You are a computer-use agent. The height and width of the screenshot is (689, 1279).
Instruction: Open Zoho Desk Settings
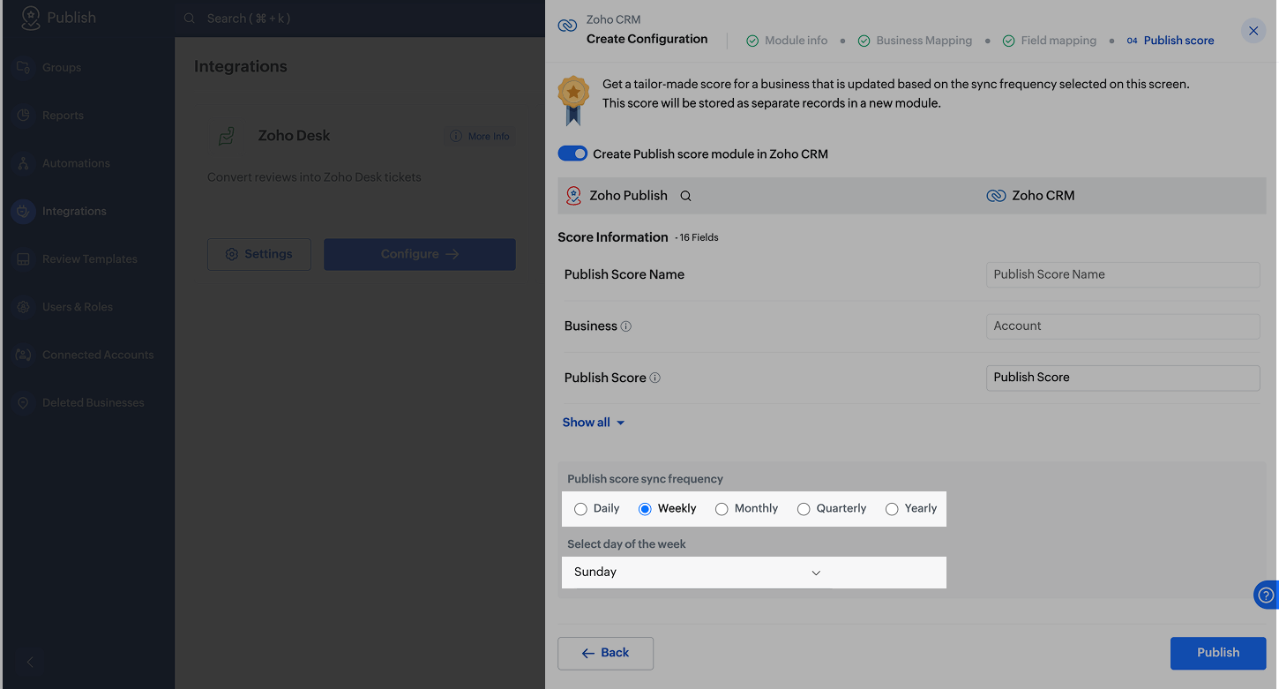pos(258,254)
